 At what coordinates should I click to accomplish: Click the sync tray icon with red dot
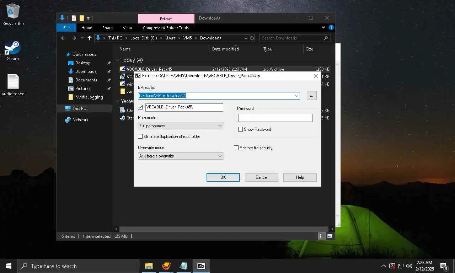(392, 266)
